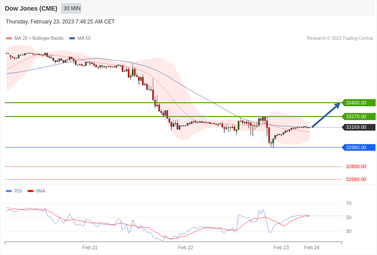Click the RSI 30 level label
This screenshot has height=255, width=377.
click(x=348, y=231)
